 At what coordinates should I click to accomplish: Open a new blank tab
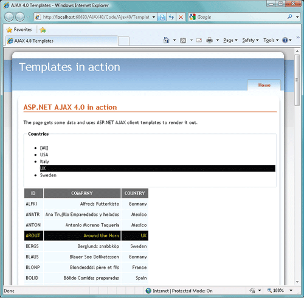click(x=123, y=41)
